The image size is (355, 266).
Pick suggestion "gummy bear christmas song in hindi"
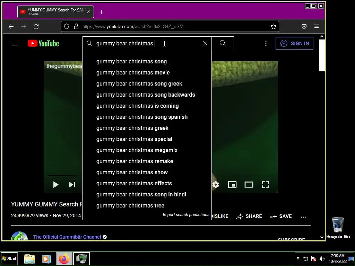click(147, 195)
